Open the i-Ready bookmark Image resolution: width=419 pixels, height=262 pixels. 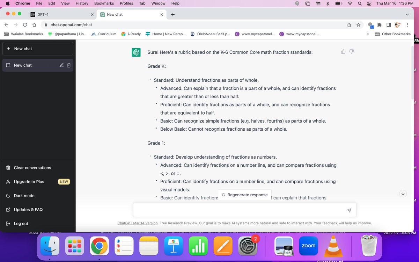[x=131, y=34]
